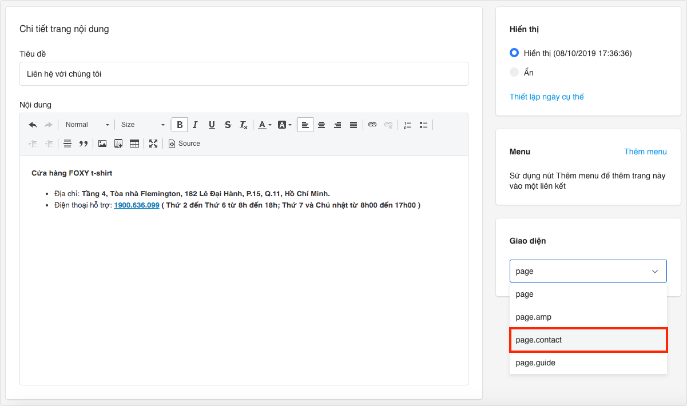
Task: Open the Thiết lập ngày cụ thể link
Action: click(546, 97)
